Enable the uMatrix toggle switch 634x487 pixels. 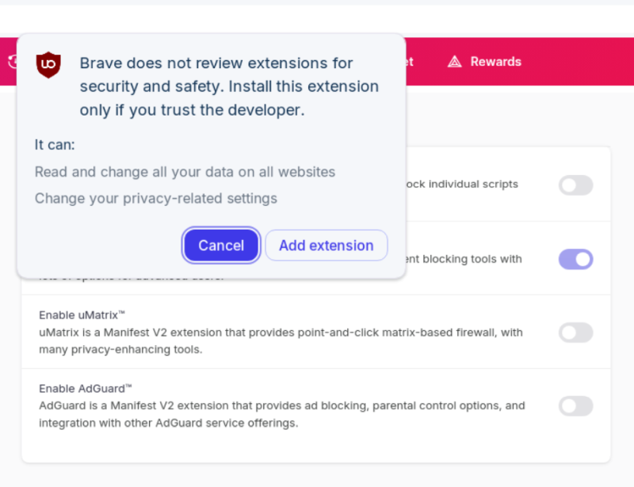tap(575, 333)
